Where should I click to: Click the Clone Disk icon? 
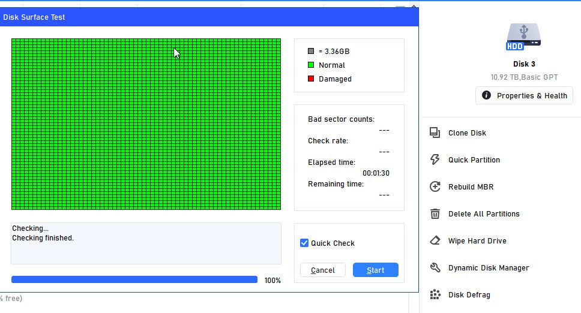coord(435,133)
